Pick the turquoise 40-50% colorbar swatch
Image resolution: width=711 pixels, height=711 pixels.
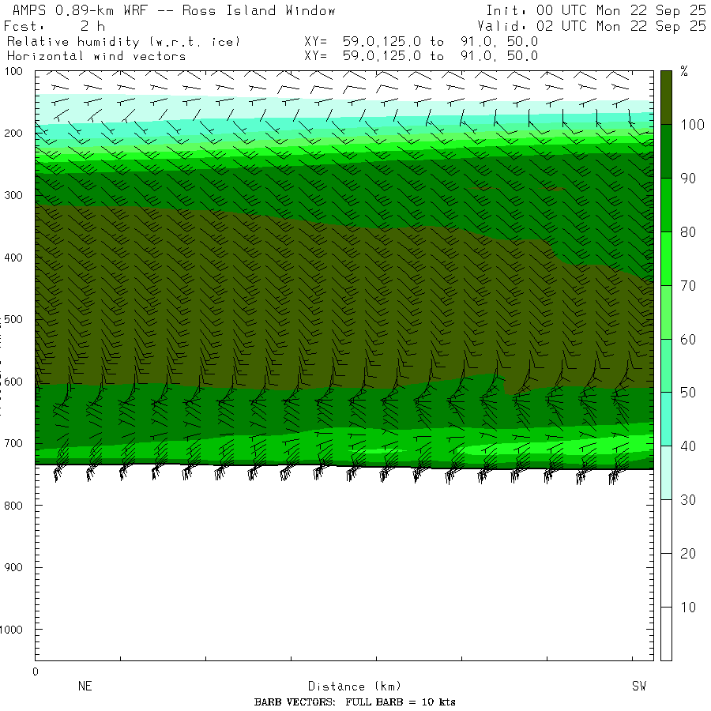click(x=666, y=419)
